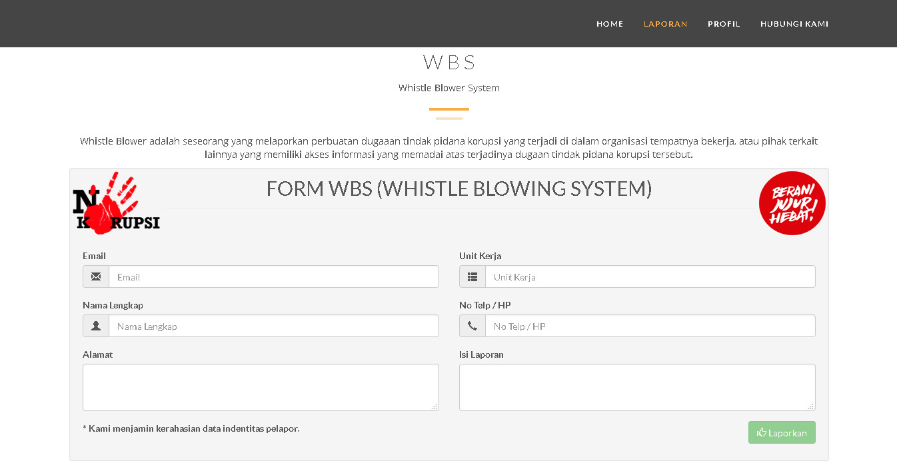
Task: Click the phone icon beside No Telp field
Action: tap(472, 326)
